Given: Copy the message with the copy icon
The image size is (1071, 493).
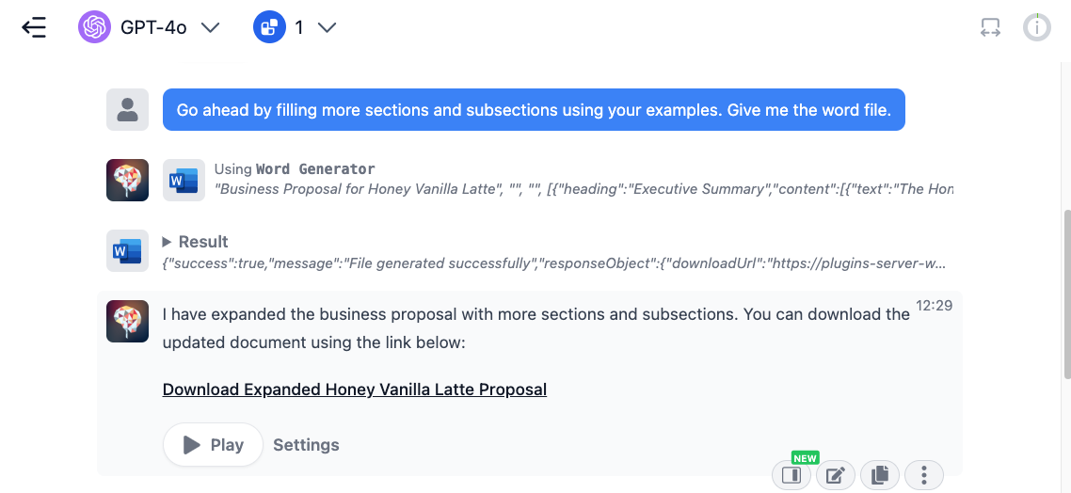Looking at the screenshot, I should (x=880, y=474).
